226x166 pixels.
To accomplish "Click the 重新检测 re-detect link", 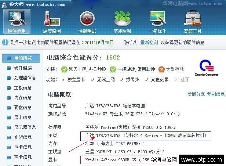I will [149, 43].
